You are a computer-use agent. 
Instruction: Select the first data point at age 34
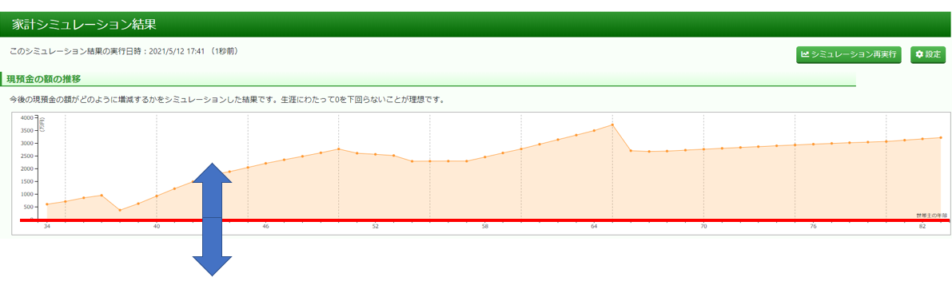[46, 204]
